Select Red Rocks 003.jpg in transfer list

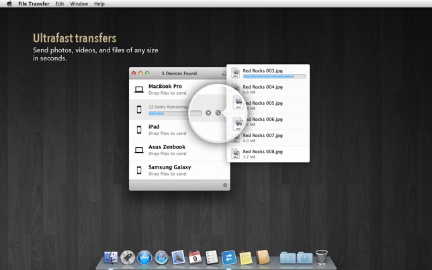click(x=268, y=73)
